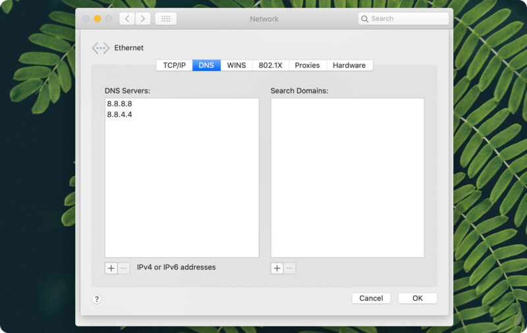Select the 8.8.4.4 DNS server entry

click(120, 115)
